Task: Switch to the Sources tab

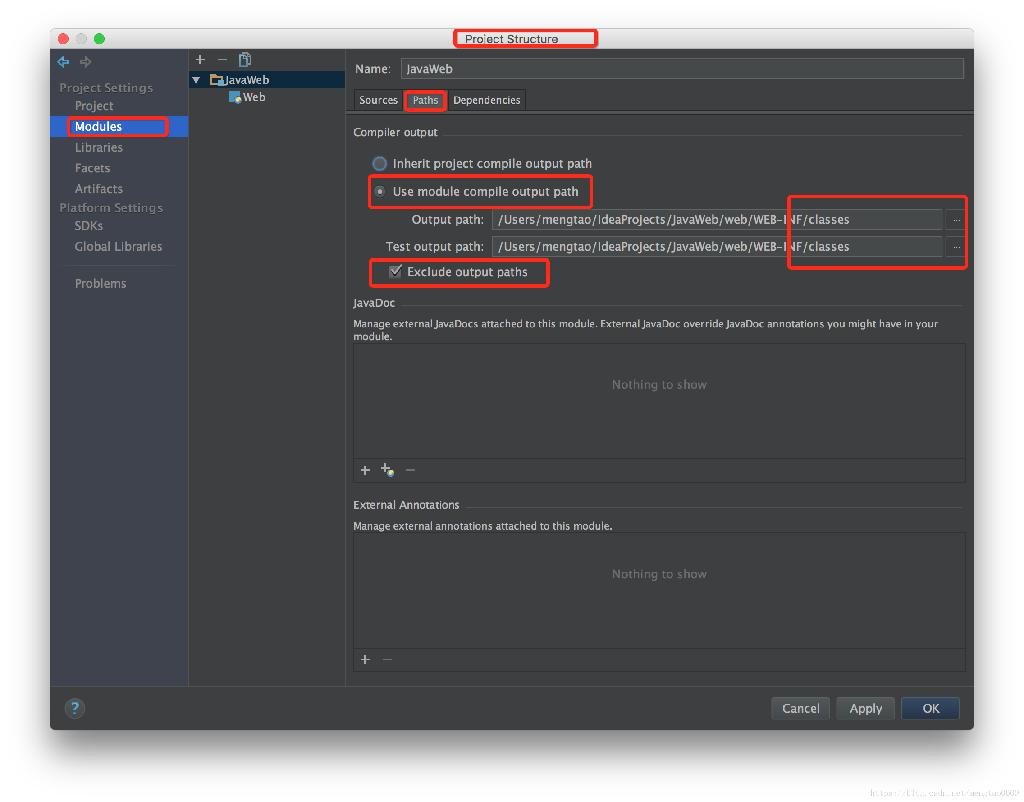Action: [x=378, y=100]
